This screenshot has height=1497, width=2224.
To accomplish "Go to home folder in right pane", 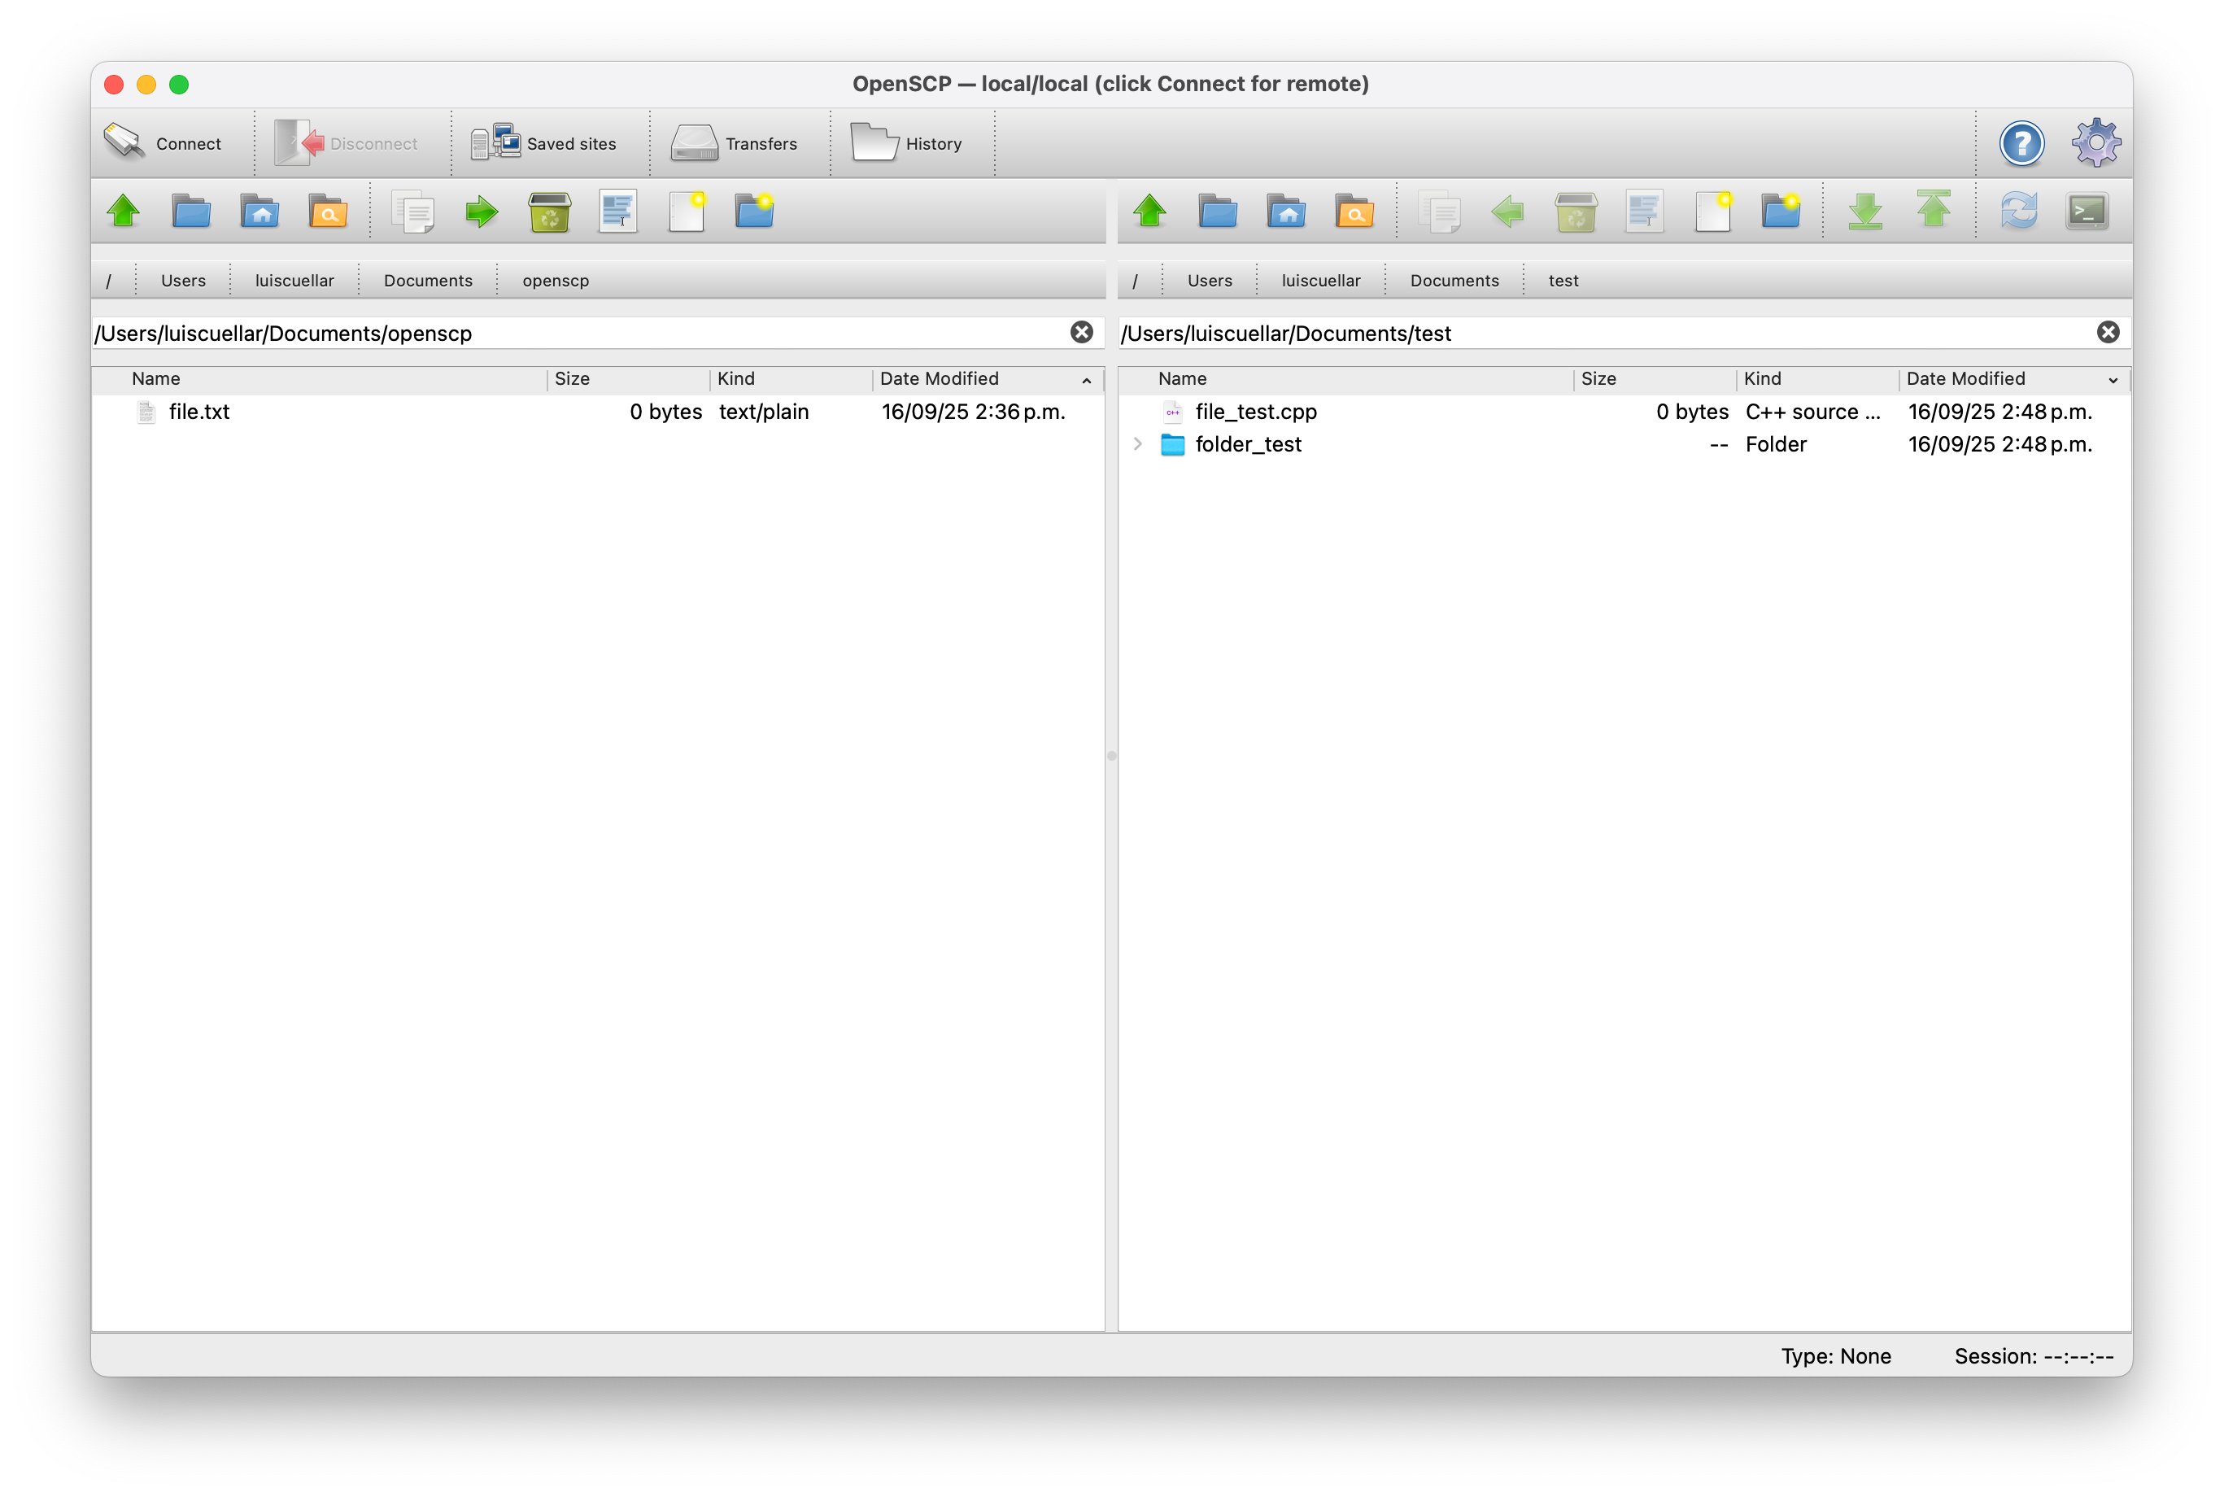I will pos(1286,211).
